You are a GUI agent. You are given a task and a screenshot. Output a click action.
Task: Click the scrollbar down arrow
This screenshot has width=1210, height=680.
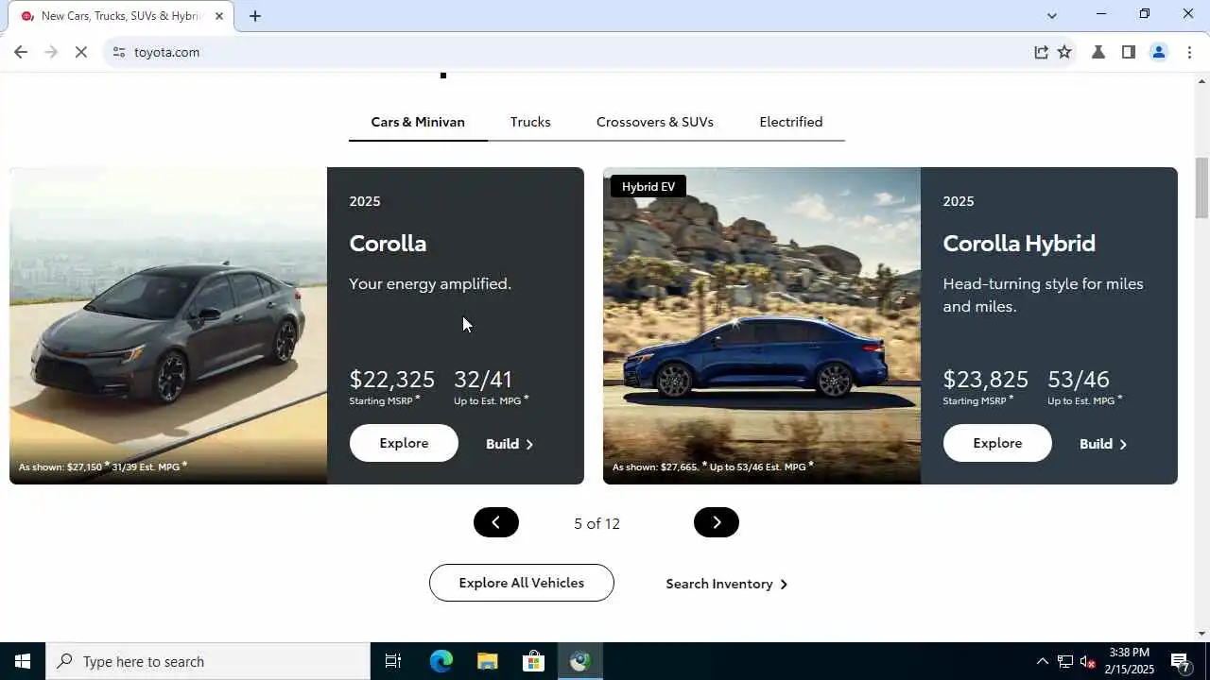[1201, 634]
